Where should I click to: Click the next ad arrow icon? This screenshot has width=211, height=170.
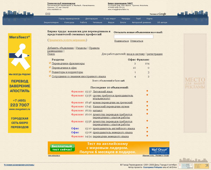[x=49, y=14]
